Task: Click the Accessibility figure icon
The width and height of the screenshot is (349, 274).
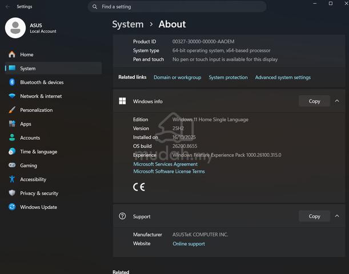Action: coord(12,179)
